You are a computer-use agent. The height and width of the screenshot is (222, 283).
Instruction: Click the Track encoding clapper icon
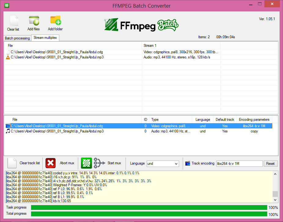click(188, 163)
